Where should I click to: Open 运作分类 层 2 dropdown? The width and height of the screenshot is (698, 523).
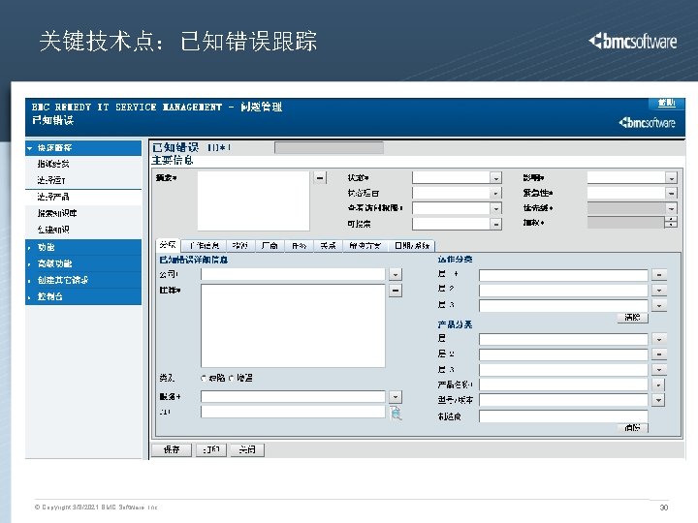(659, 290)
